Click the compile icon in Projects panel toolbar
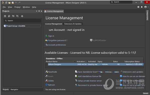The height and width of the screenshot is (95, 150). point(9,16)
